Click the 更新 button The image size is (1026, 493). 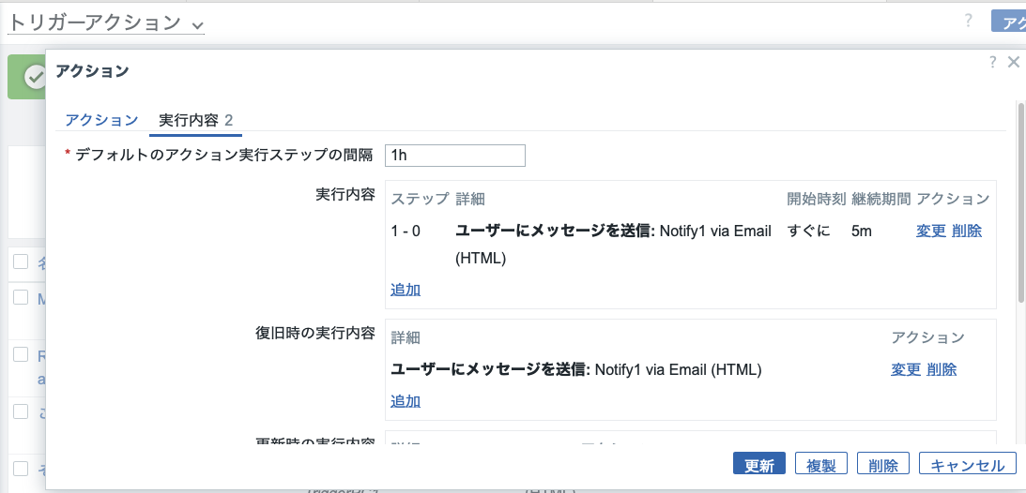pyautogui.click(x=759, y=465)
